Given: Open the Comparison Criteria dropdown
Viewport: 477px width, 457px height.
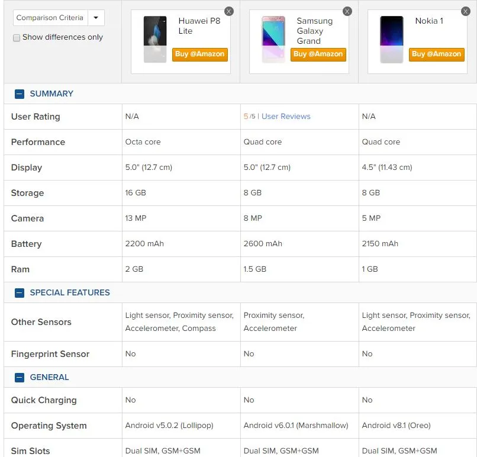Looking at the screenshot, I should pyautogui.click(x=59, y=18).
